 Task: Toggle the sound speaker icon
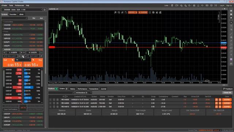pyautogui.click(x=202, y=5)
